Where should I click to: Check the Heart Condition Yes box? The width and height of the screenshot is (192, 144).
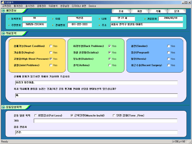[x=51, y=46]
